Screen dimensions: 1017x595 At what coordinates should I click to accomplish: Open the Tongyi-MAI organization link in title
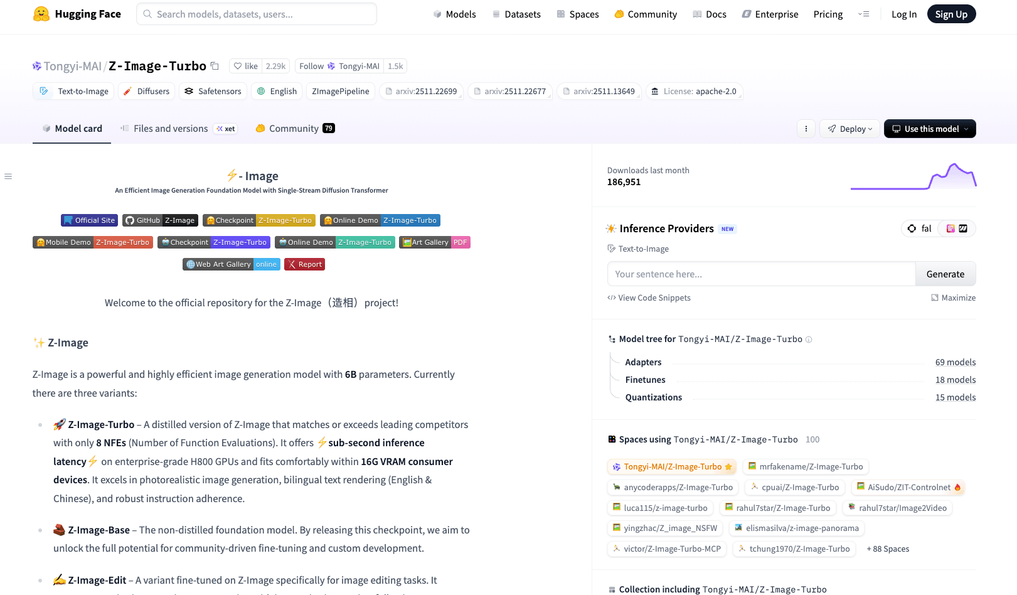coord(72,66)
